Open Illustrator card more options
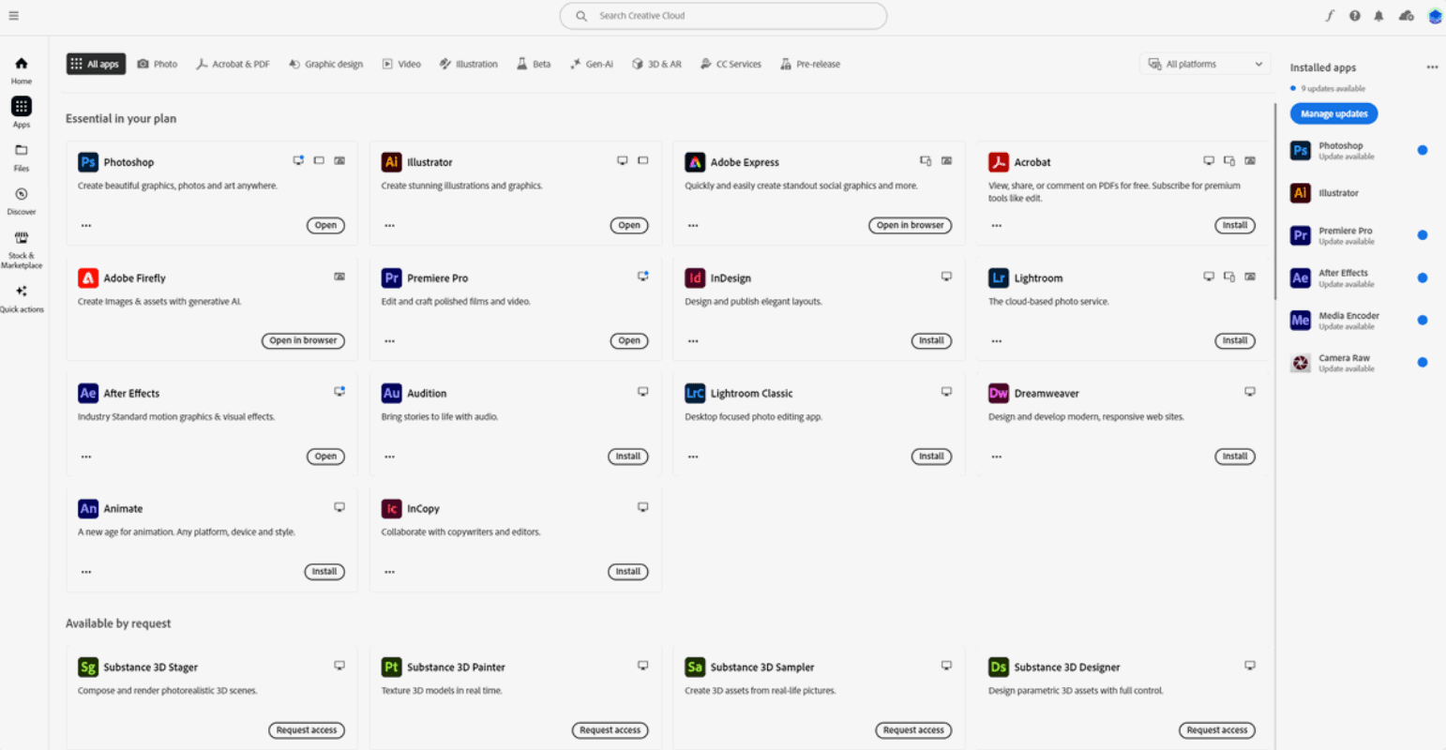 click(x=389, y=226)
